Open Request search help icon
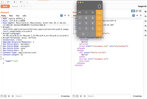The height and width of the screenshot is (99, 147). [x=2, y=96]
